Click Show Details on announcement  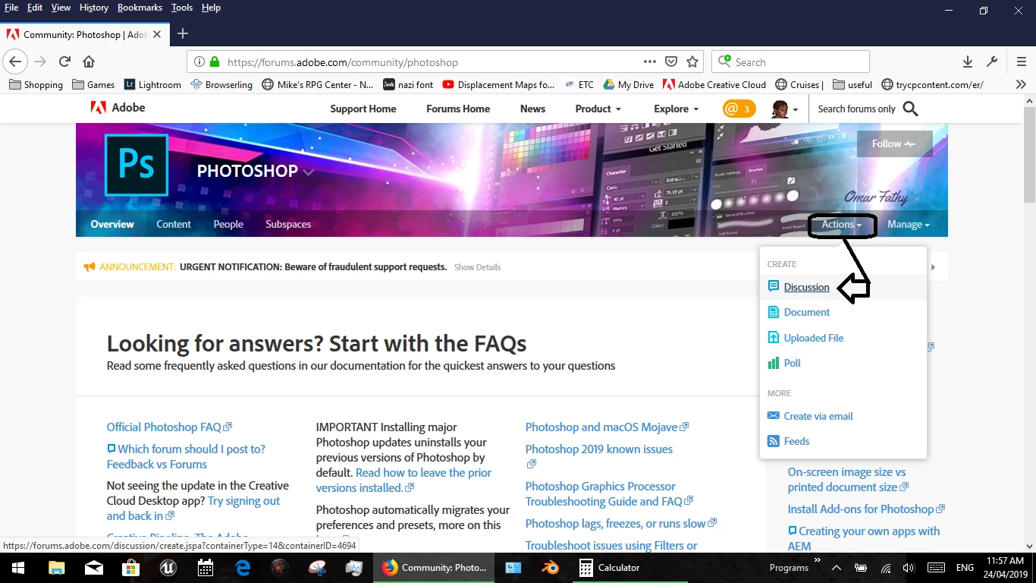(x=477, y=267)
